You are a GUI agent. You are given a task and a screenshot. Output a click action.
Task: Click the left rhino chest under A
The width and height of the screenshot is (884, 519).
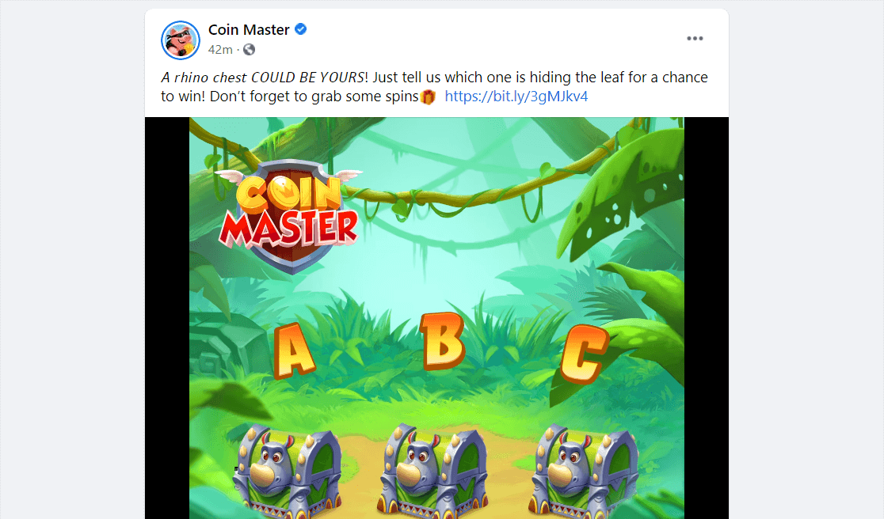(x=288, y=472)
